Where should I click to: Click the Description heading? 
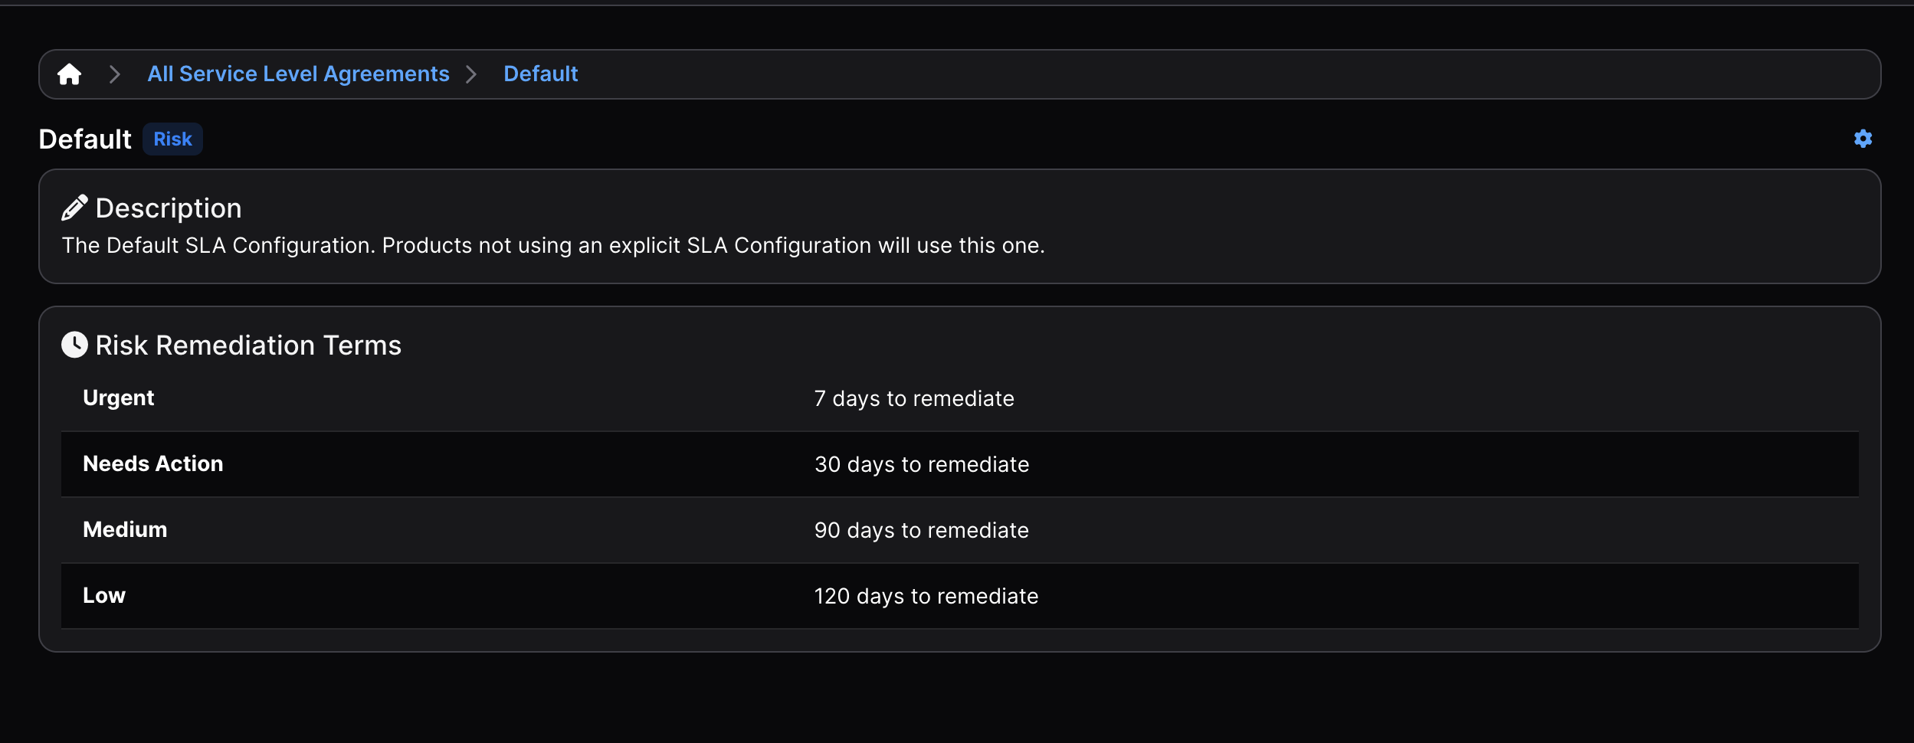point(169,208)
